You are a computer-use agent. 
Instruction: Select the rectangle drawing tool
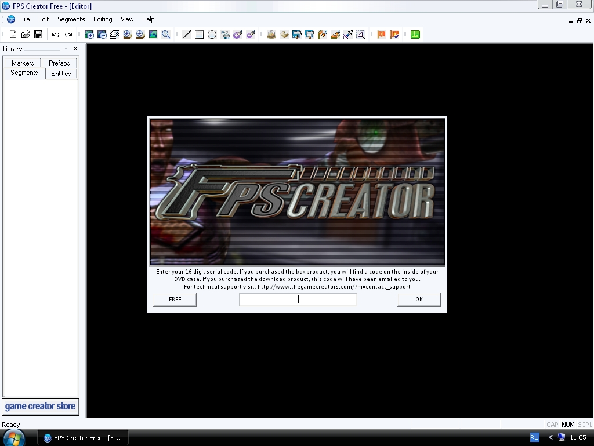[200, 34]
